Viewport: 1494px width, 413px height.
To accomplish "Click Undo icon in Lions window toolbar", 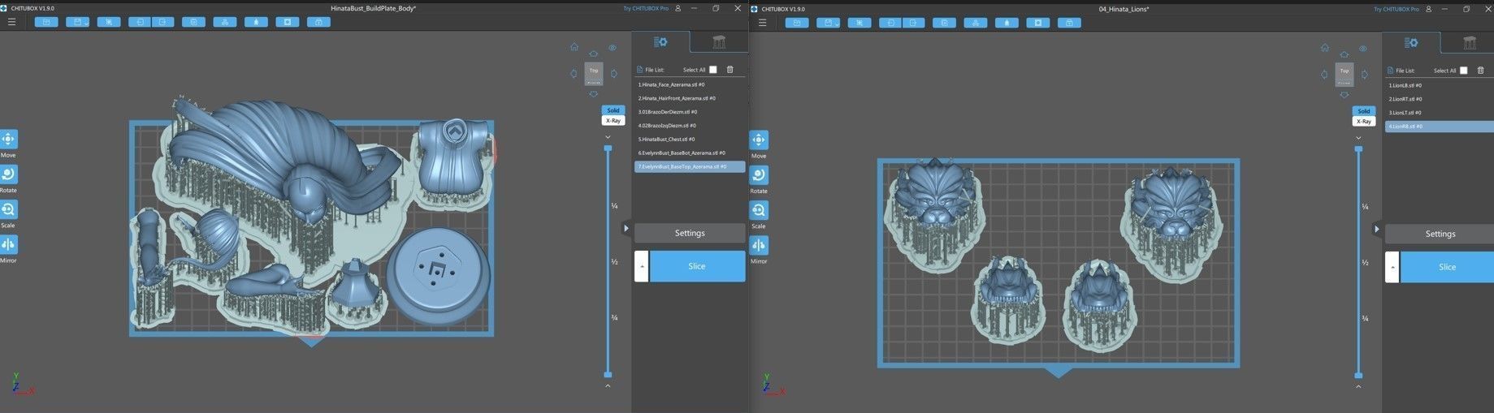I will tap(891, 23).
